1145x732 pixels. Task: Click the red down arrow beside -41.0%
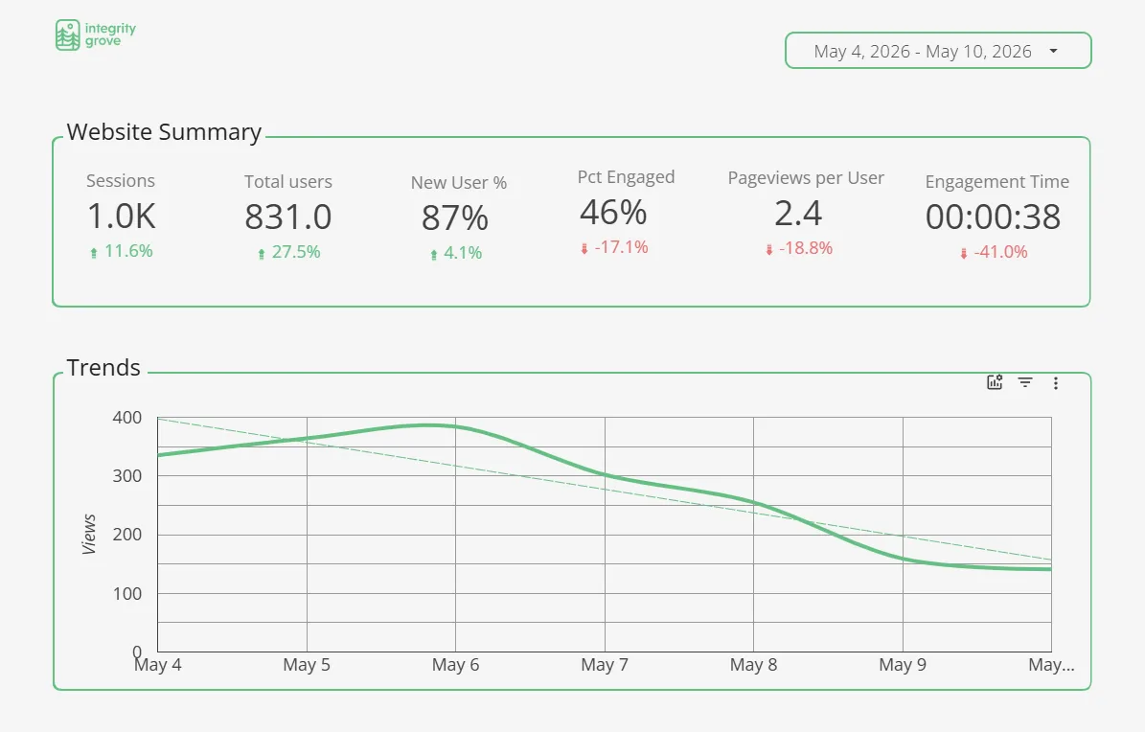coord(964,254)
